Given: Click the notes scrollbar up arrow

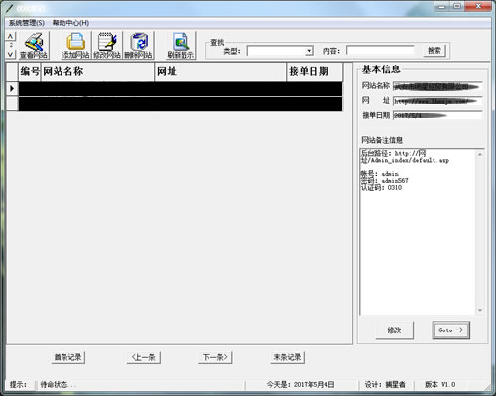Looking at the screenshot, I should point(480,154).
